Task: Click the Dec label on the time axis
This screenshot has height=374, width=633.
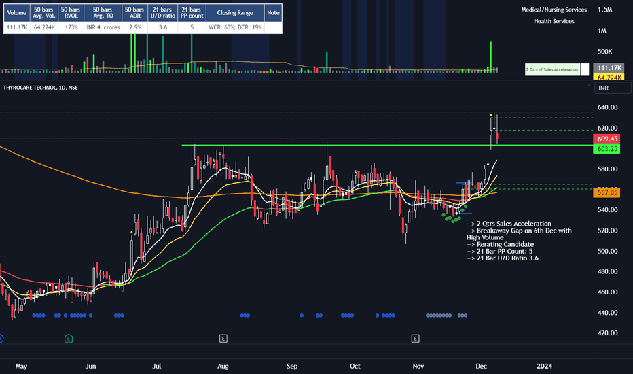Action: click(x=482, y=366)
